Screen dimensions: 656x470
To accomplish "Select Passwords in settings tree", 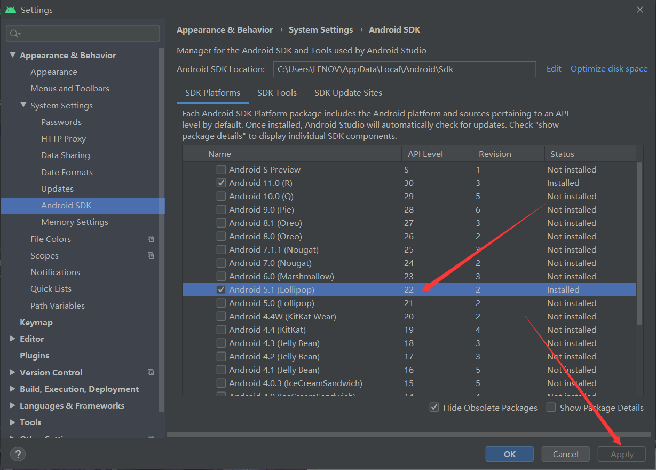I will pos(61,122).
